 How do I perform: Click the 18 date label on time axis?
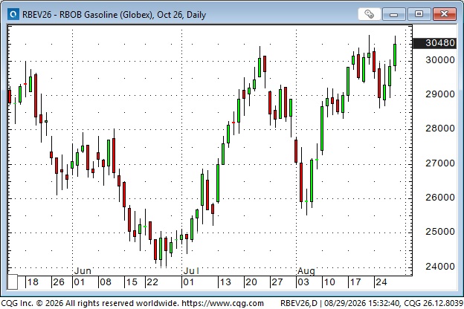pyautogui.click(x=33, y=282)
